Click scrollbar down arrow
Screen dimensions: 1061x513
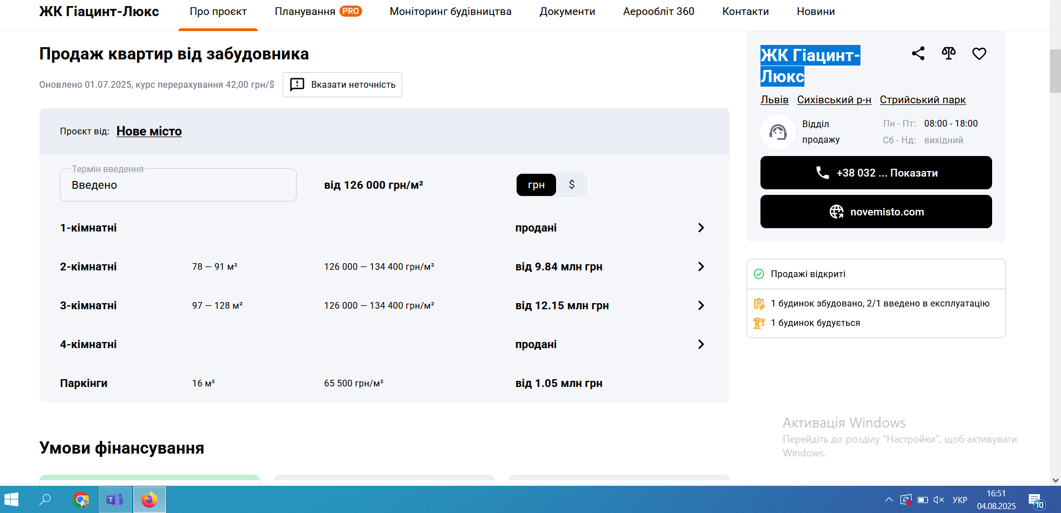click(1055, 480)
